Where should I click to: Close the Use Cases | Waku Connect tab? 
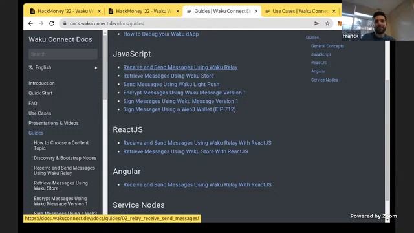[334, 11]
